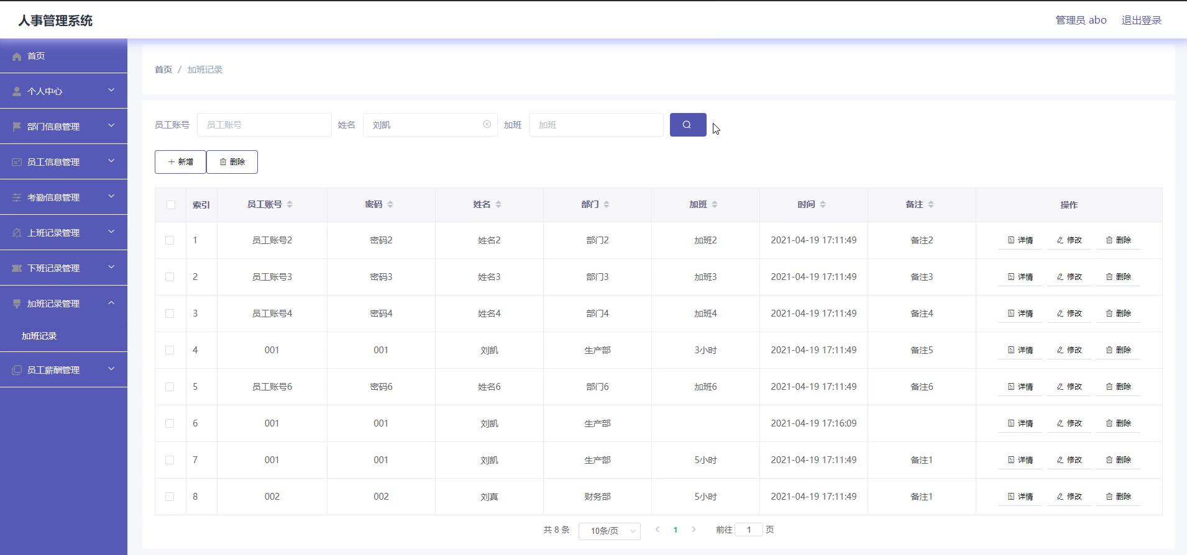Click the 员工账号 search input field
The width and height of the screenshot is (1187, 555).
264,125
